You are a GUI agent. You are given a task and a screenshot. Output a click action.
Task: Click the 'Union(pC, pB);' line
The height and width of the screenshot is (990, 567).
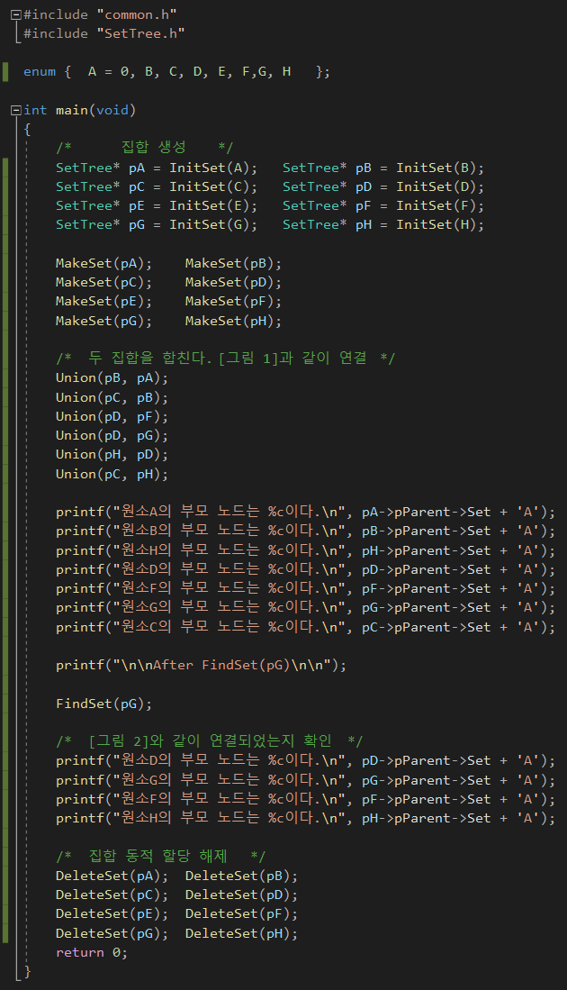pyautogui.click(x=112, y=398)
